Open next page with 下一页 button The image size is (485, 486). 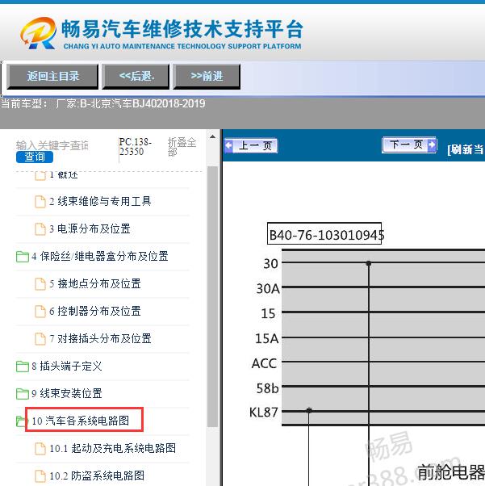tap(410, 145)
